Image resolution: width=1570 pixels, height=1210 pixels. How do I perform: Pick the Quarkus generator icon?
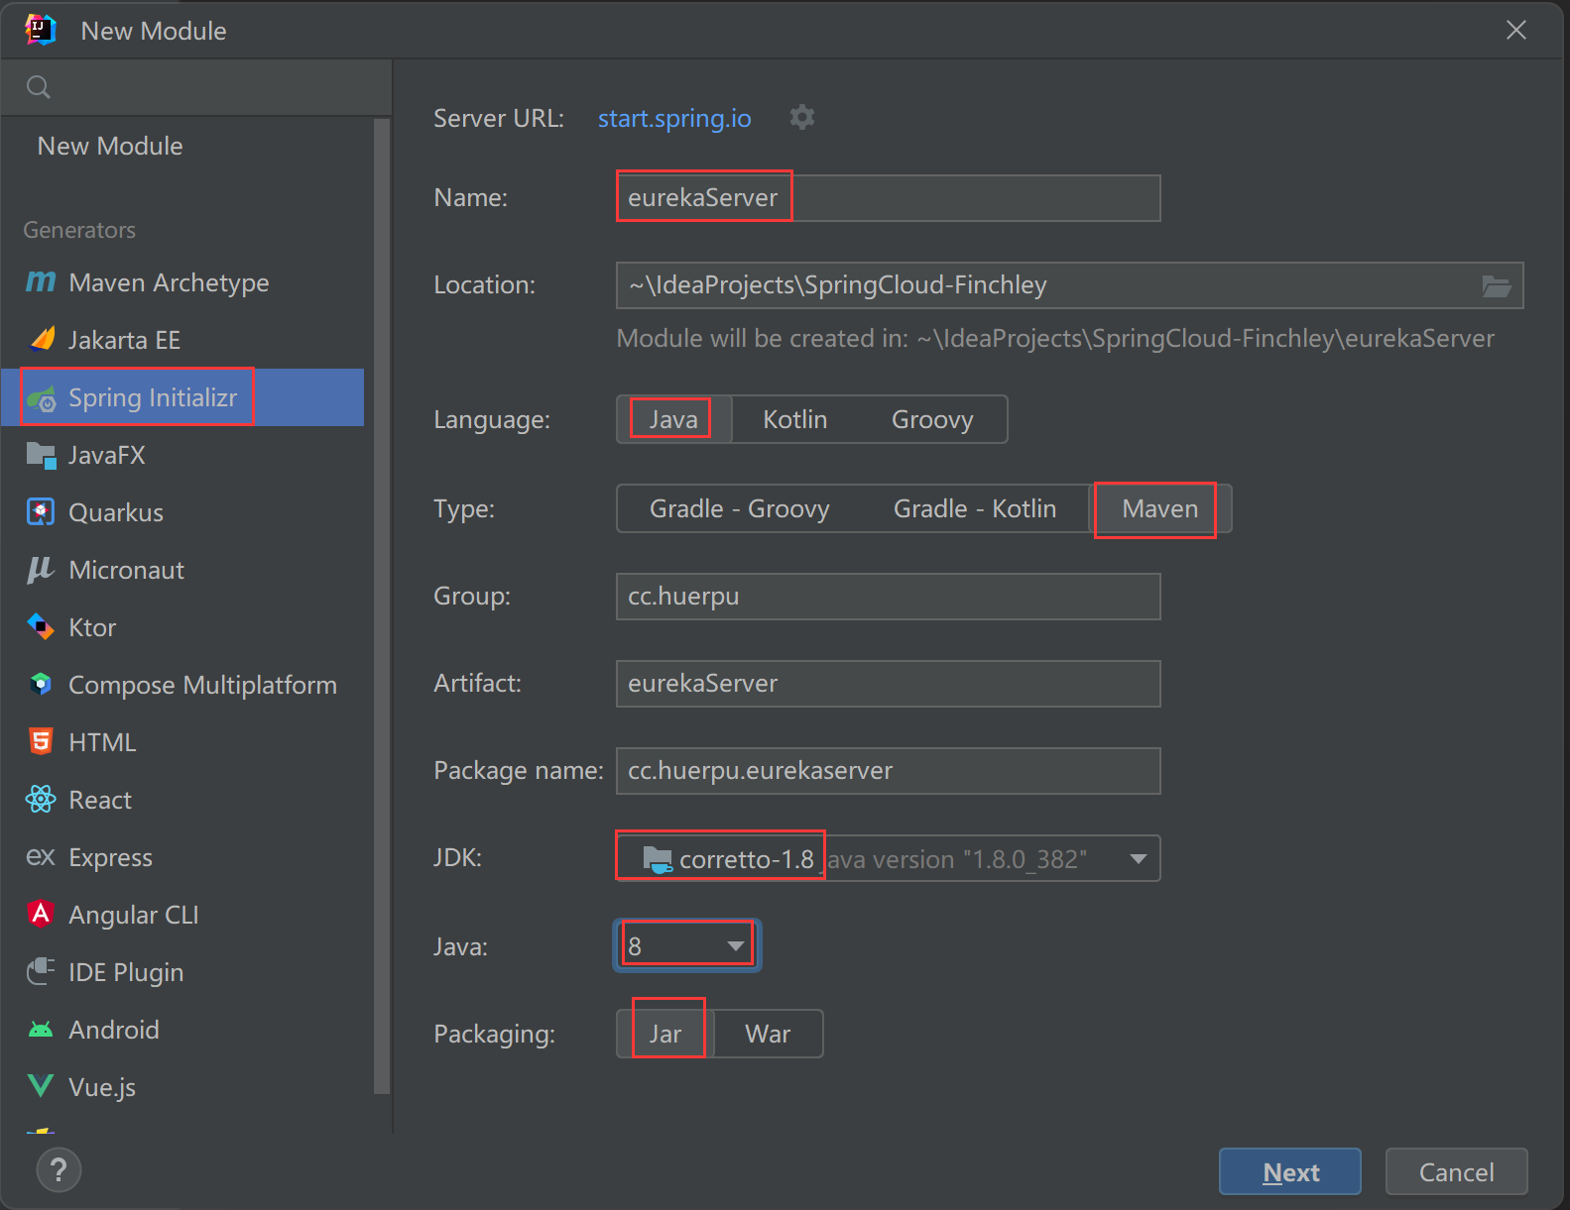pos(41,512)
